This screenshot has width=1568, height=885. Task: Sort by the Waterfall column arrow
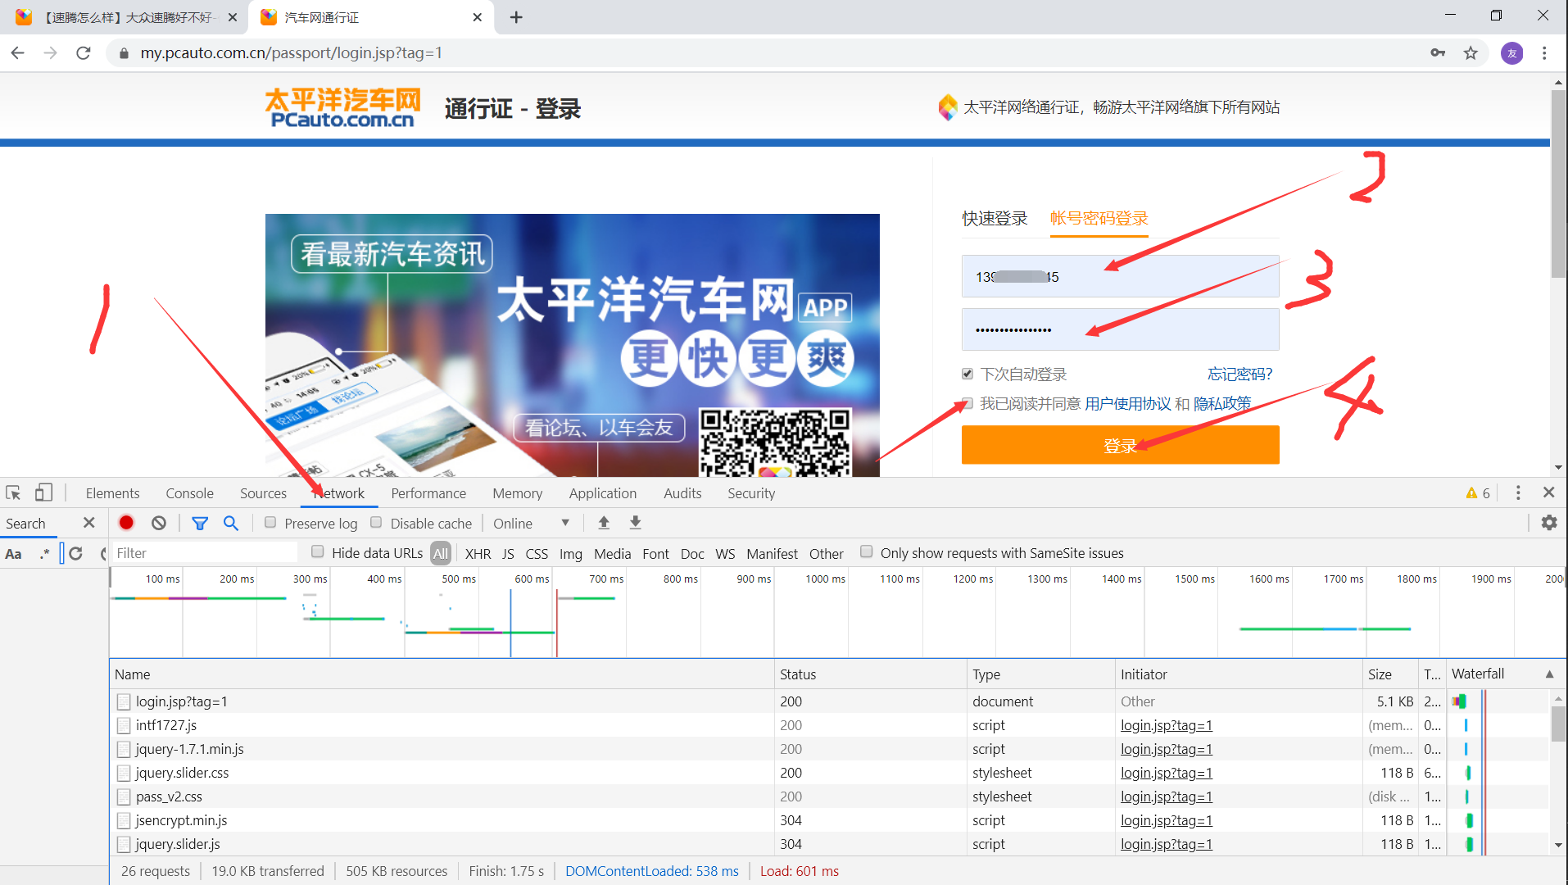1549,674
